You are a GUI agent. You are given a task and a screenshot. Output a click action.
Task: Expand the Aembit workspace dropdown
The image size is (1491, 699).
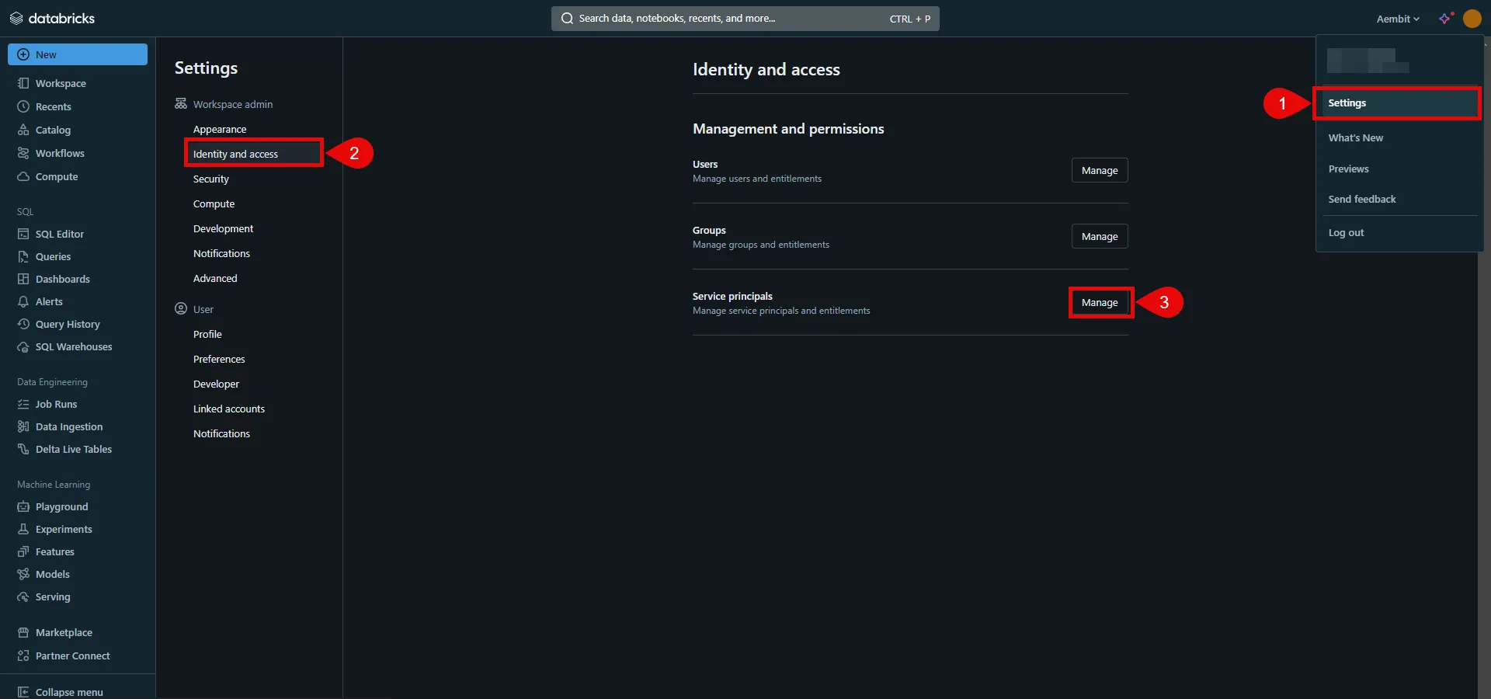(x=1398, y=19)
